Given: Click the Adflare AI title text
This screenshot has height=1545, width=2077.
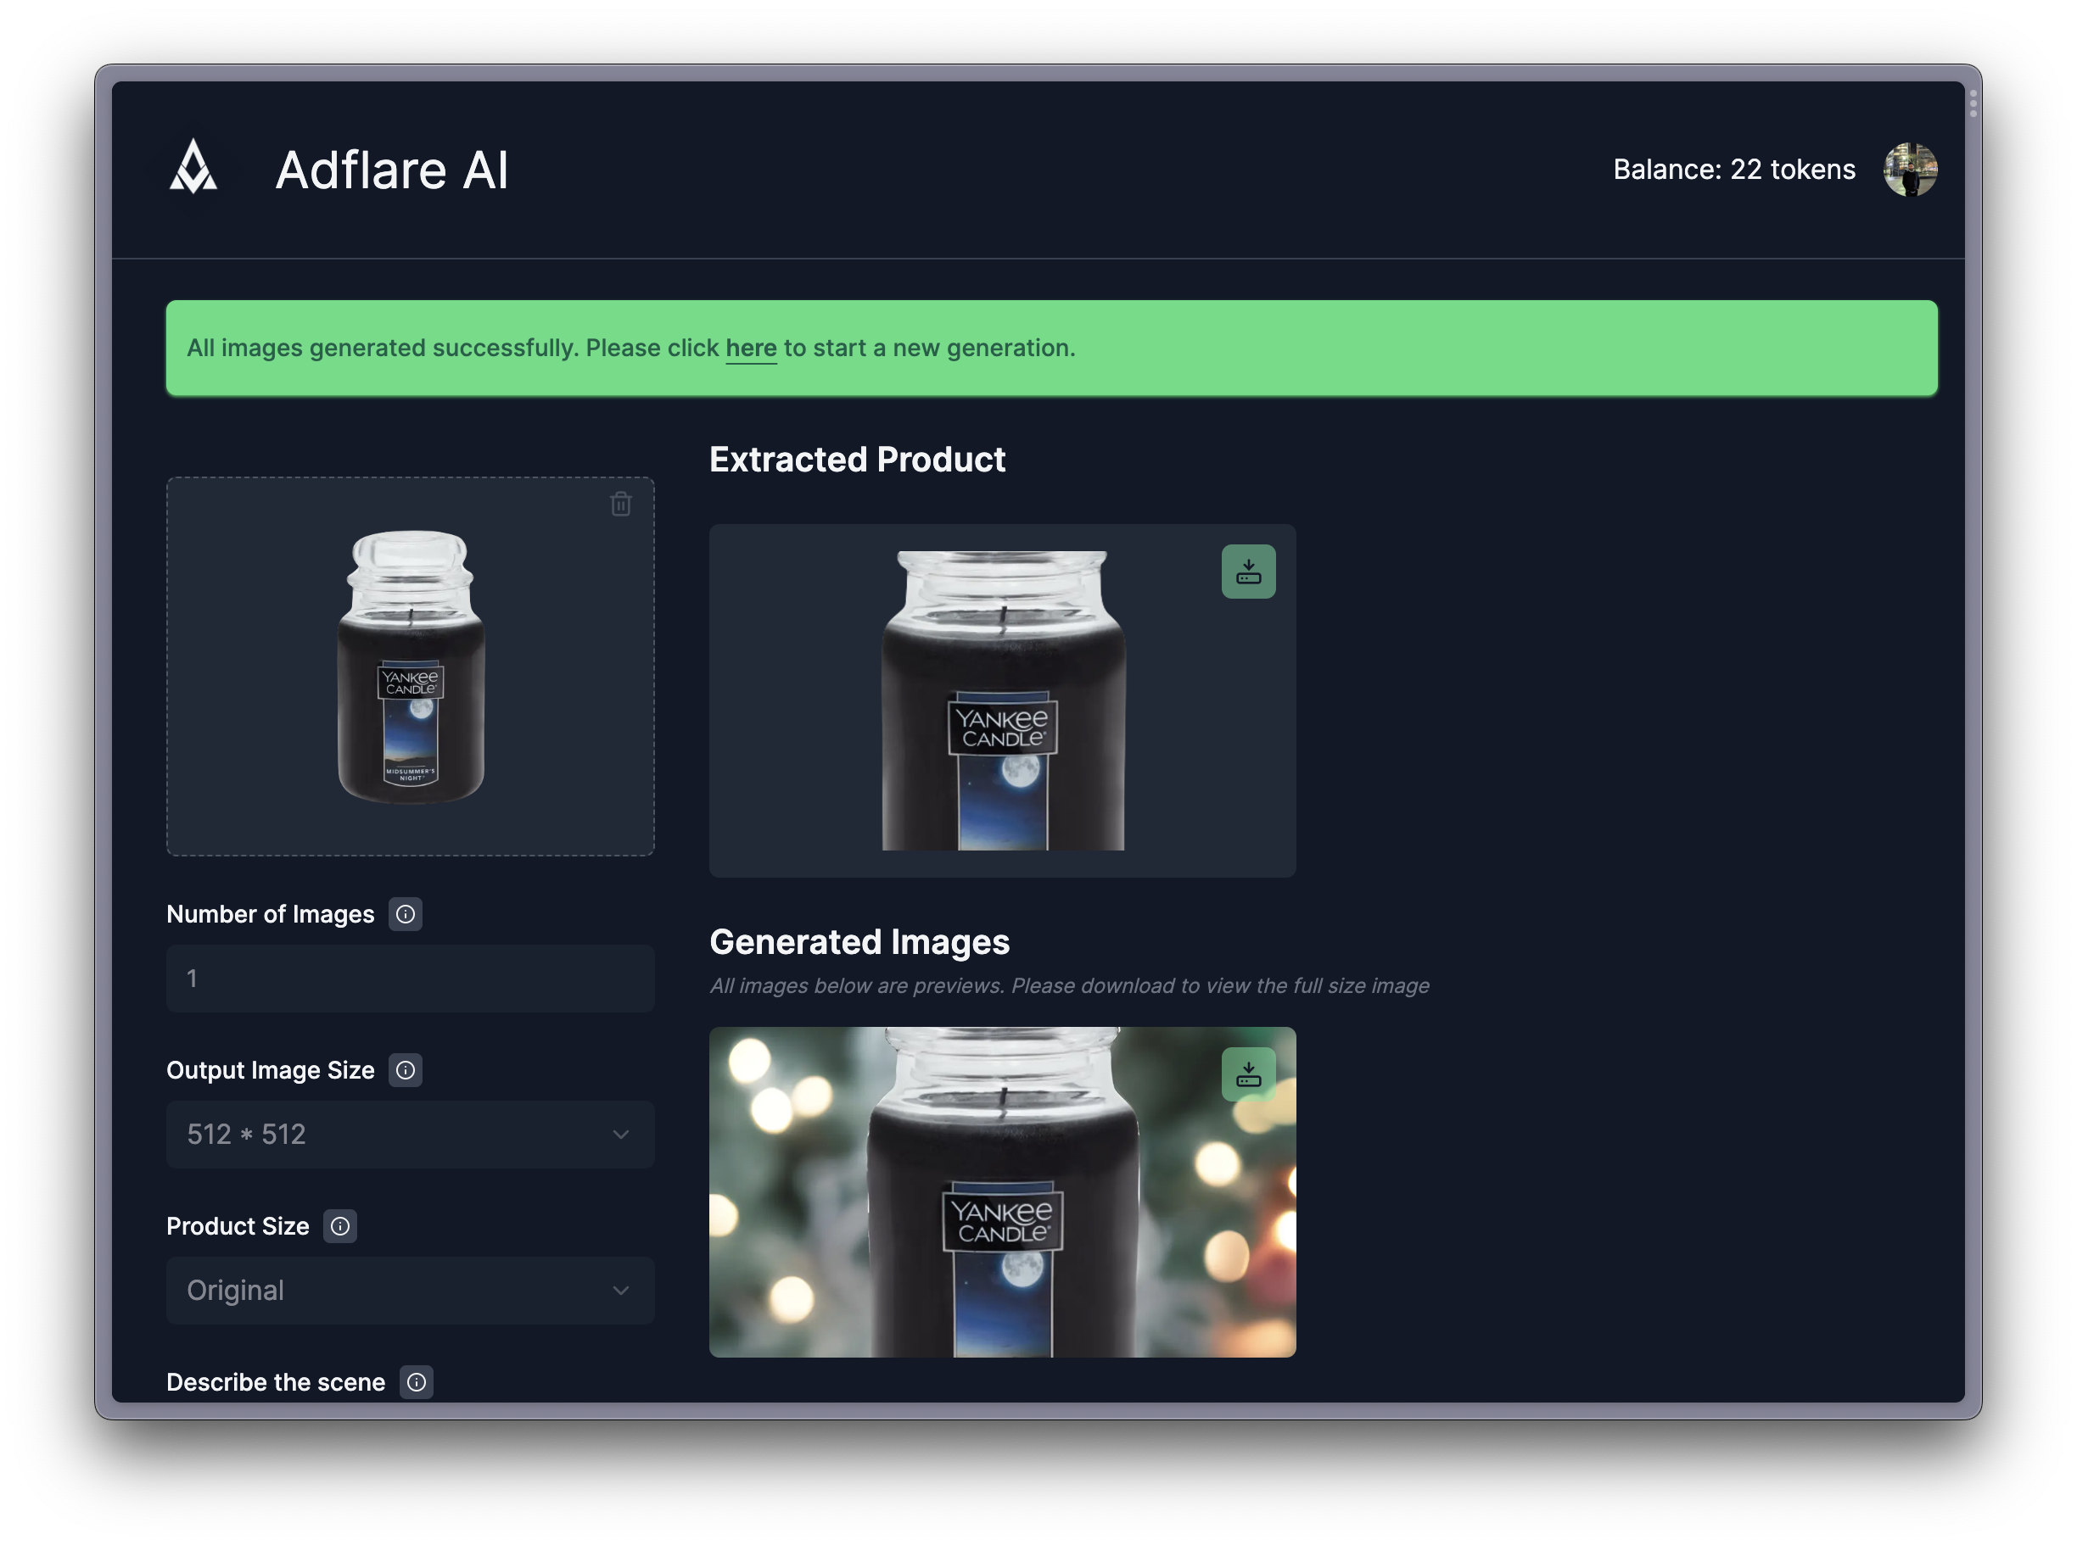Looking at the screenshot, I should coord(392,170).
